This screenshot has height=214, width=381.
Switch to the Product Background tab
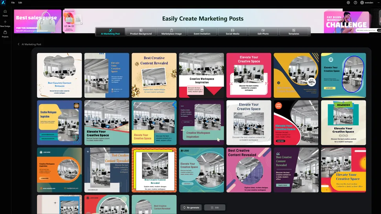point(141,32)
